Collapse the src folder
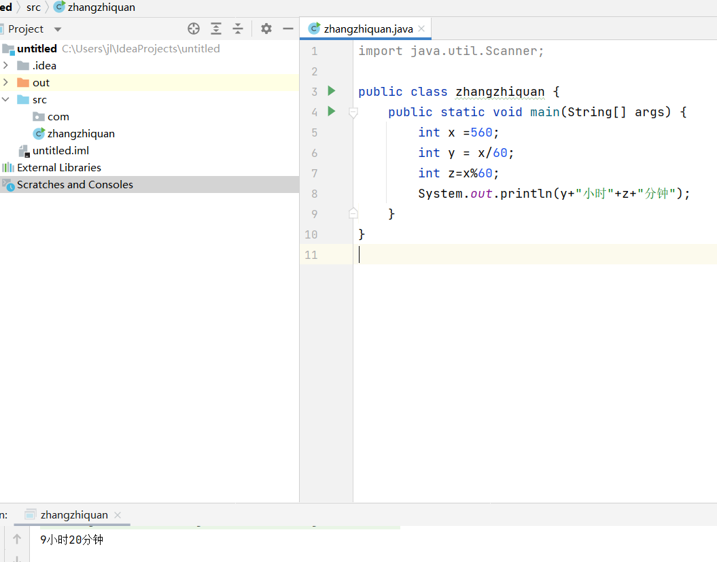717x562 pixels. click(6, 100)
